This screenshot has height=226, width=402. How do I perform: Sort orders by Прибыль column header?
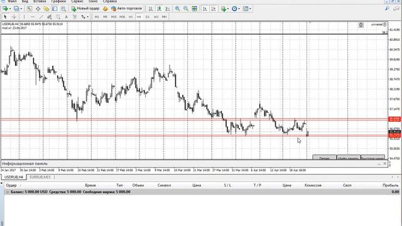pos(391,185)
